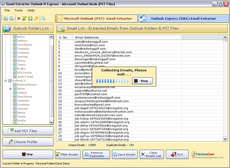The height and width of the screenshot is (168, 230).
Task: Click the Clear Emails List button
Action: coord(152,155)
